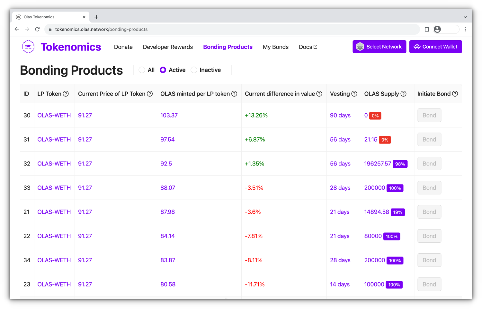482x309 pixels.
Task: Reload the page with the refresh icon
Action: pos(37,29)
